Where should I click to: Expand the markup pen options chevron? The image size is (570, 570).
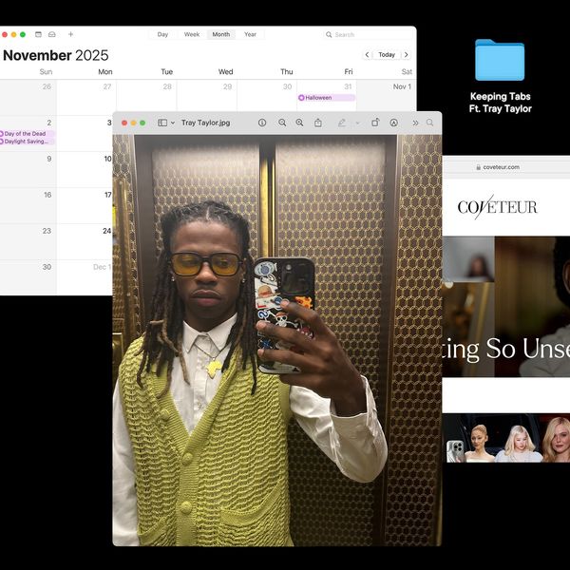(x=357, y=123)
